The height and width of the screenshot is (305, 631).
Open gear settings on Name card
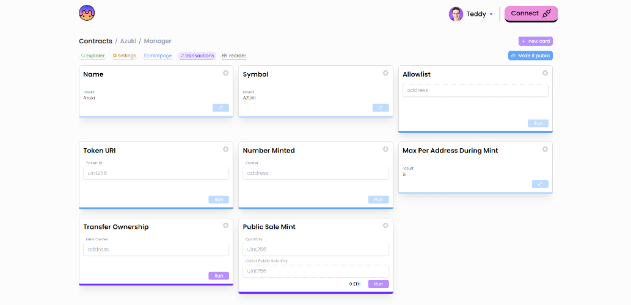226,73
